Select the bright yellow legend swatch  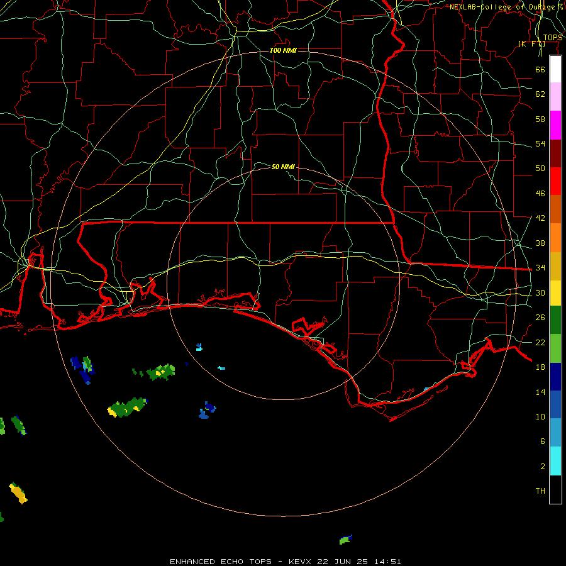(555, 293)
